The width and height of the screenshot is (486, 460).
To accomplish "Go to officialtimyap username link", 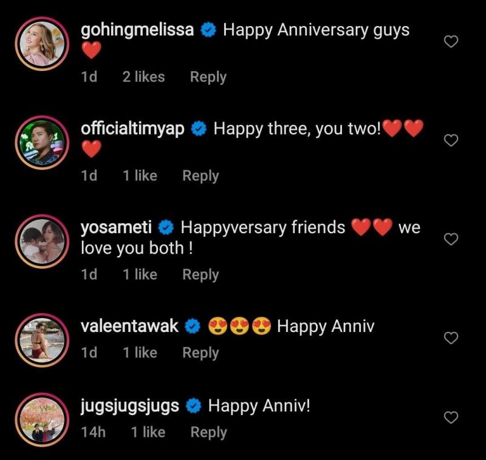I will click(x=133, y=129).
